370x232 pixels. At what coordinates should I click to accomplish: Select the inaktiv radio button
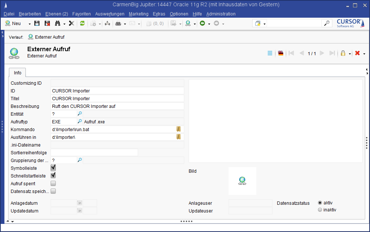(320, 210)
